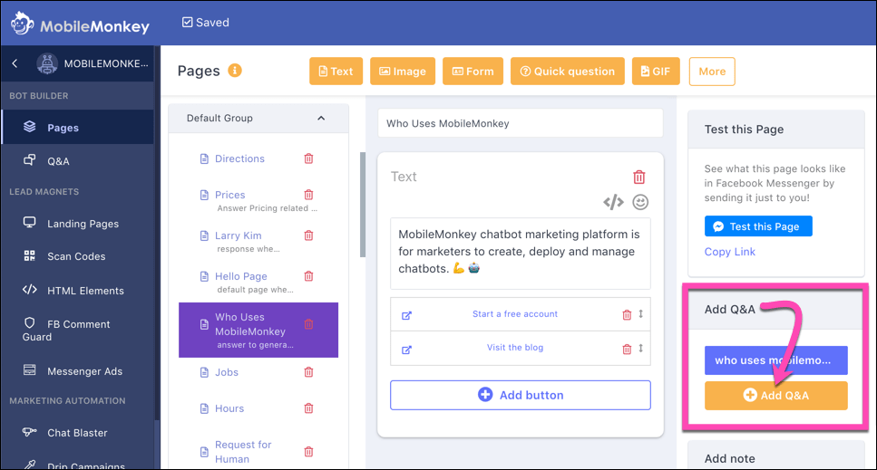Click the Pages info icon
The image size is (877, 470).
coord(235,71)
